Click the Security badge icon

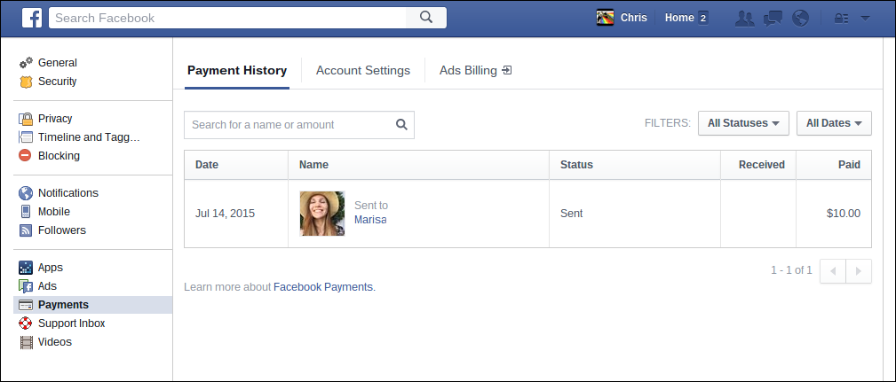point(26,82)
